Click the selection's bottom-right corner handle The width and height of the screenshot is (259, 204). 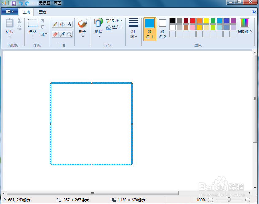[132, 164]
